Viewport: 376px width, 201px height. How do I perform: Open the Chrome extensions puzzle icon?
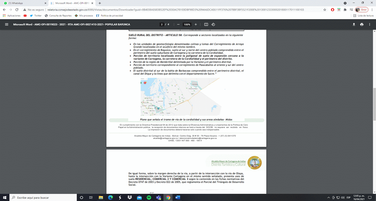(345, 10)
